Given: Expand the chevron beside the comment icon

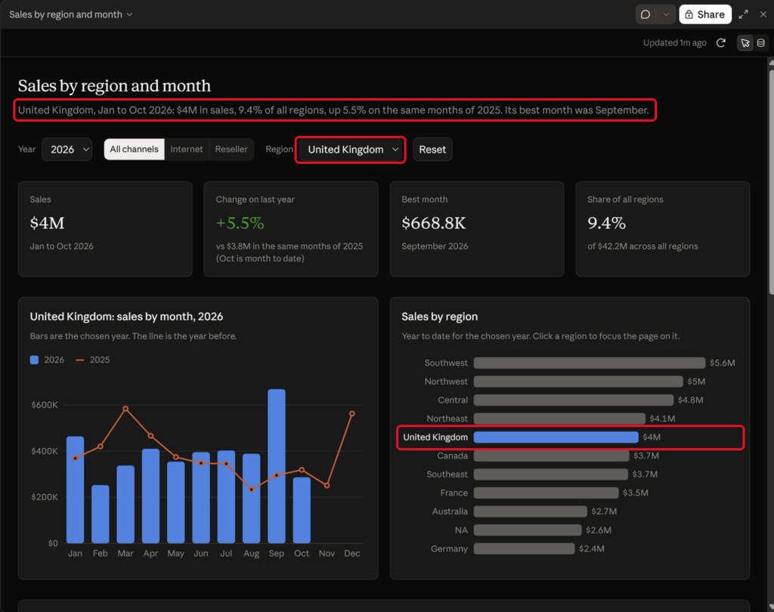Looking at the screenshot, I should pyautogui.click(x=666, y=14).
